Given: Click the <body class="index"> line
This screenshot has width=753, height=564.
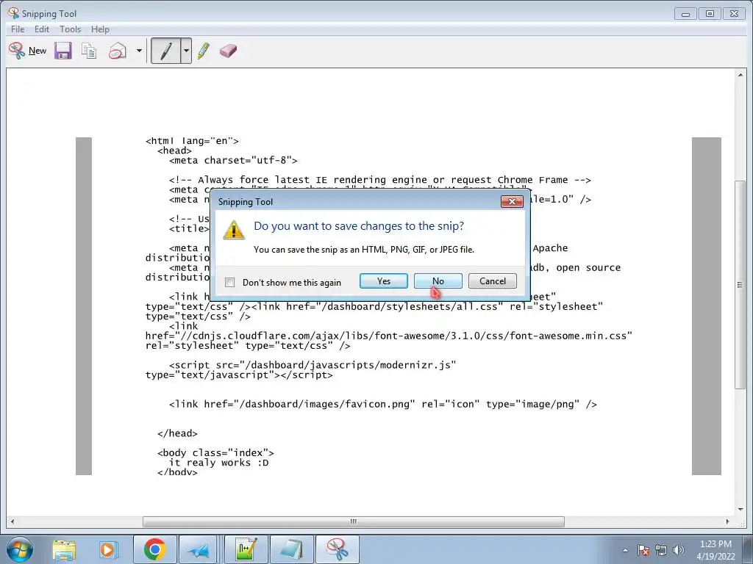Looking at the screenshot, I should coord(215,452).
